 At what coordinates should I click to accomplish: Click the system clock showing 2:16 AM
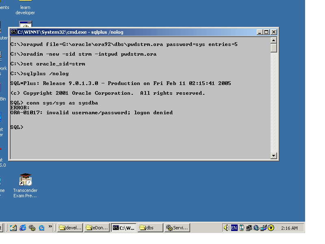[x=289, y=228]
